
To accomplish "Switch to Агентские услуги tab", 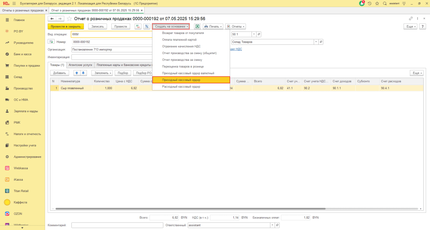I will (80, 65).
